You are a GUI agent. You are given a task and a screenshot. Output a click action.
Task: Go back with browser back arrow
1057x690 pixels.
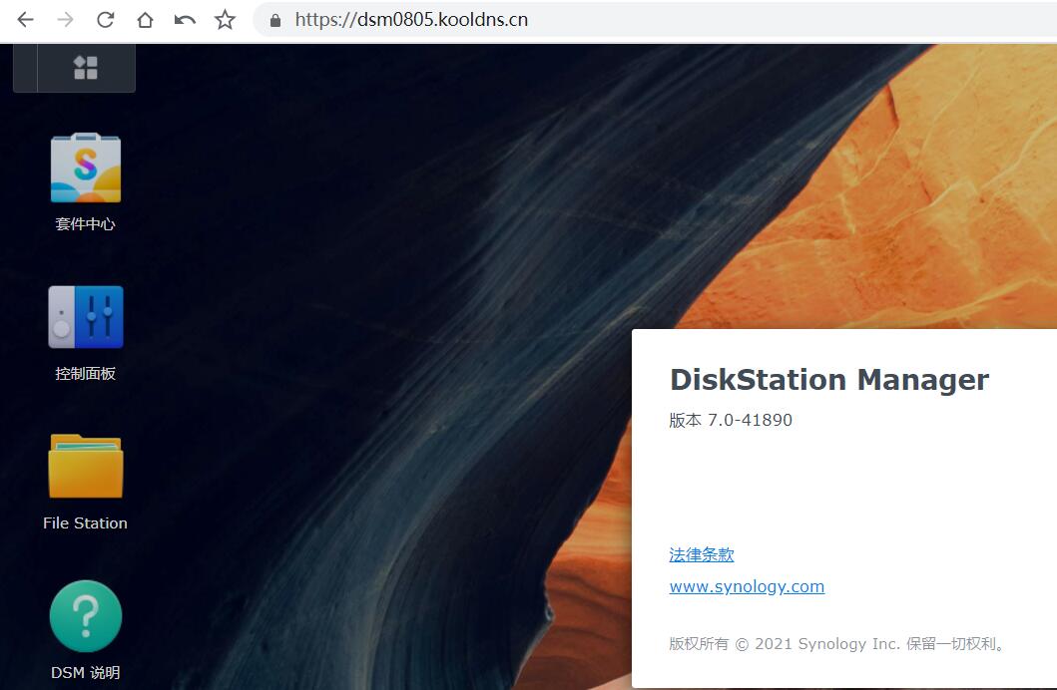click(x=26, y=20)
